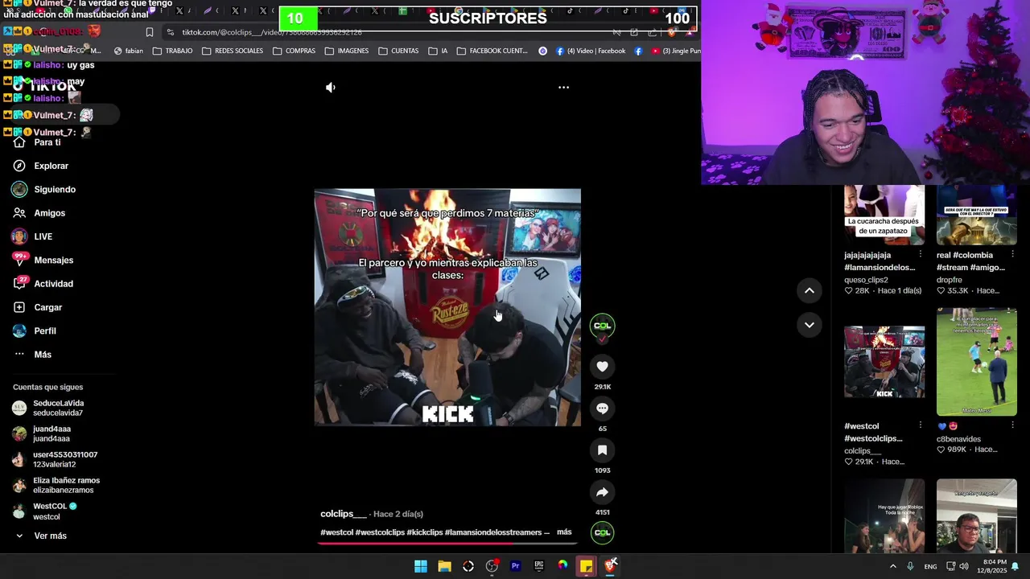Follow colclips via COL avatar button
1030x579 pixels.
[x=602, y=326]
